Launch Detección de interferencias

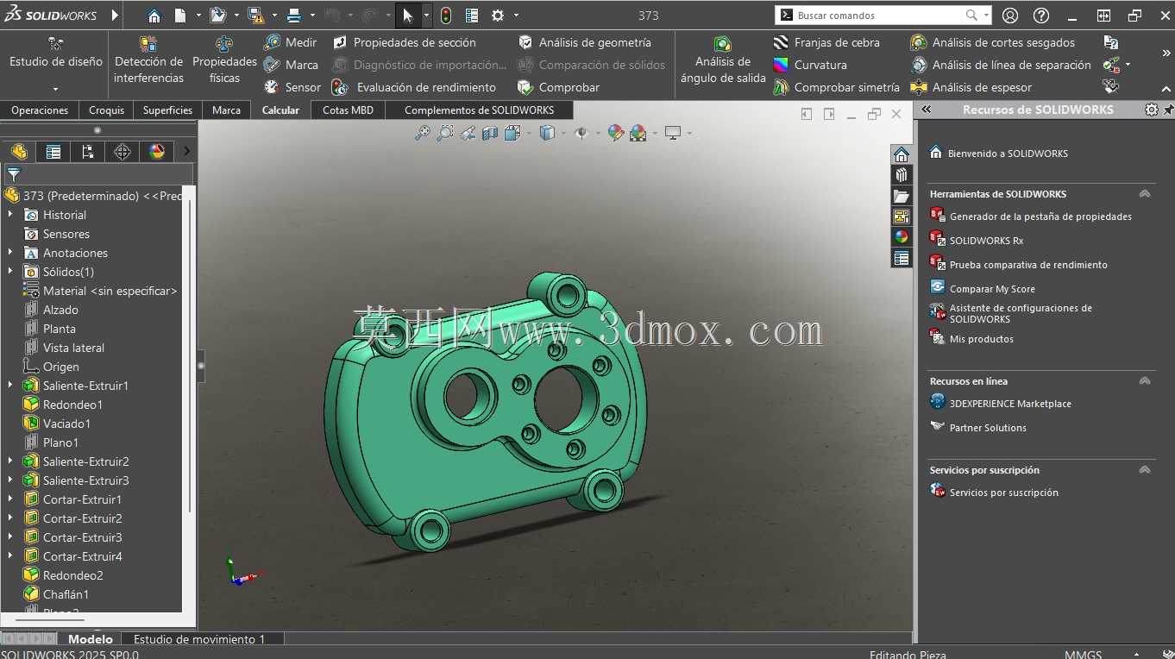point(148,60)
